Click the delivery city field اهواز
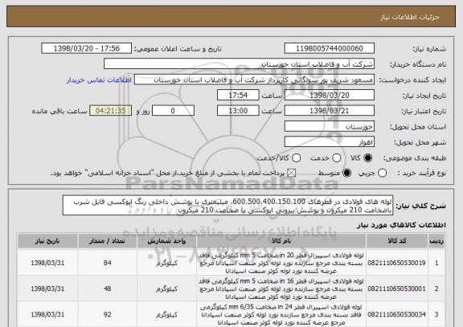This screenshot has height=327, width=463. pos(330,142)
